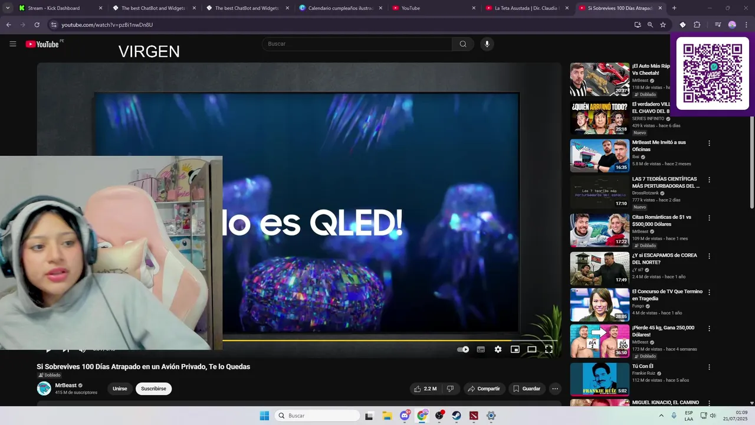This screenshot has height=425, width=755.
Task: Open the Chrome profile avatar
Action: 732,25
